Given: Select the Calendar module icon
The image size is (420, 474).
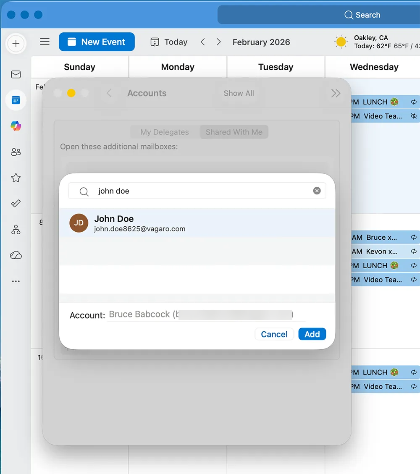Looking at the screenshot, I should click(16, 100).
